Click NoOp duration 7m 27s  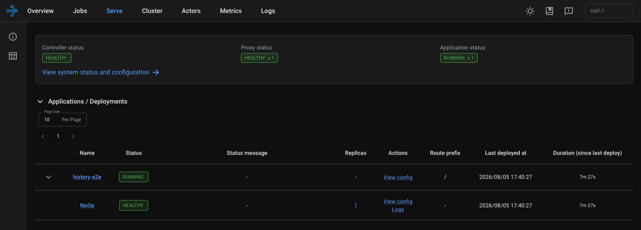tap(588, 206)
